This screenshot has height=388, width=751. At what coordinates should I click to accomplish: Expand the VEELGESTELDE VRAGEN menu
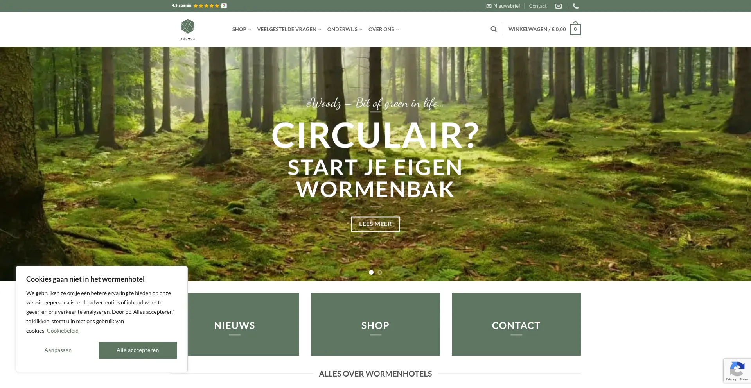click(x=289, y=29)
